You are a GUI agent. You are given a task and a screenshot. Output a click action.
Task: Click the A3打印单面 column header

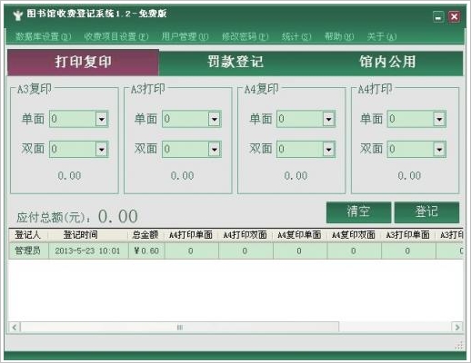tap(408, 235)
